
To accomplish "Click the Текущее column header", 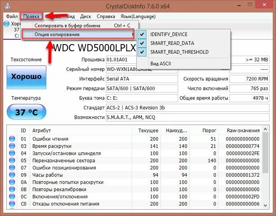I will click(x=146, y=130).
